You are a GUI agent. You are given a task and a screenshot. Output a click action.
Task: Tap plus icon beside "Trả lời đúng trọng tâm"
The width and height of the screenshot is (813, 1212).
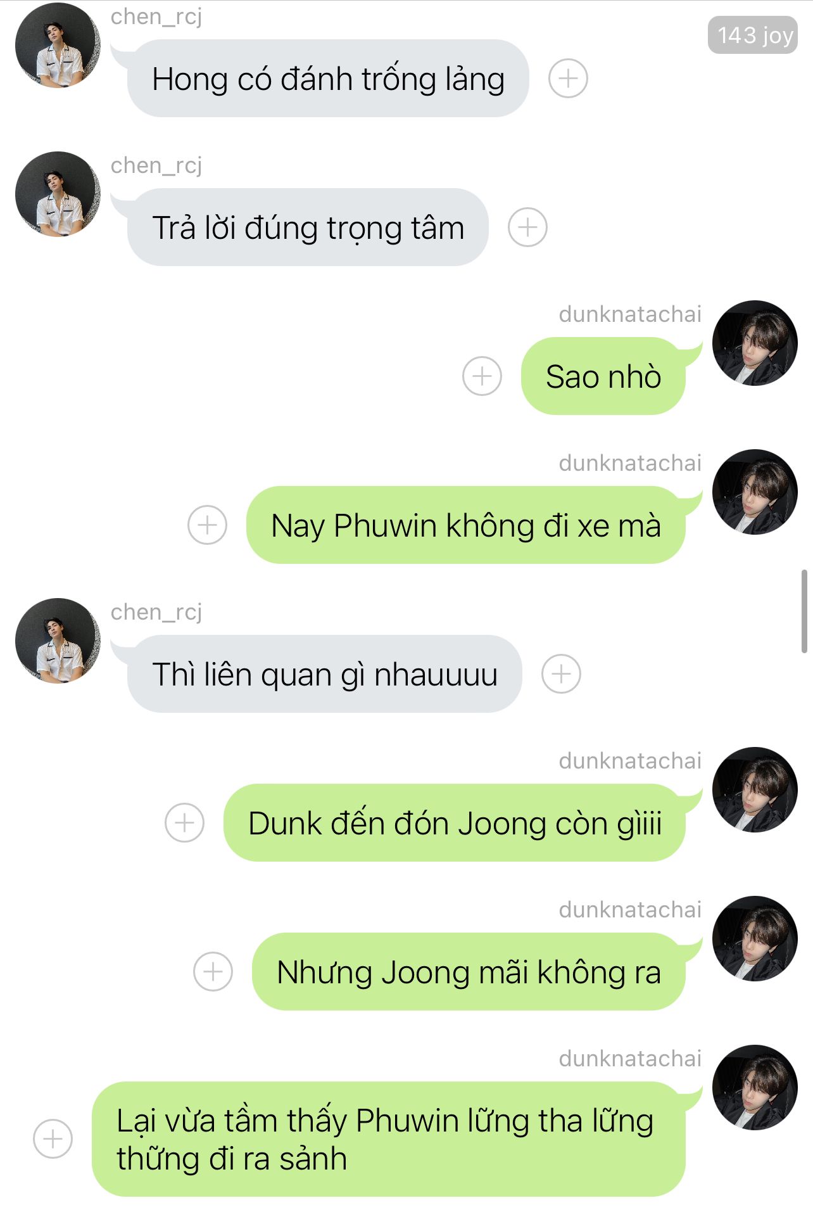(x=527, y=227)
